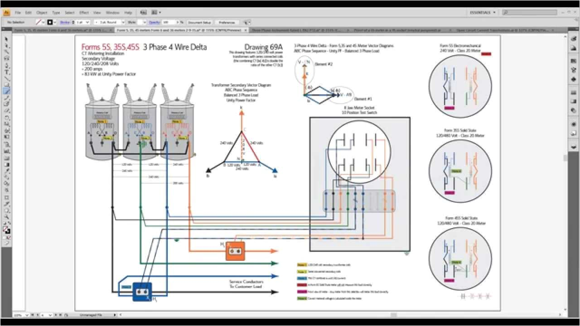The height and width of the screenshot is (326, 580).
Task: Select the Selection tool in the toolbar
Action: click(6, 39)
